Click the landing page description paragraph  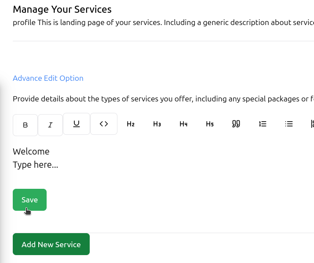point(163,22)
